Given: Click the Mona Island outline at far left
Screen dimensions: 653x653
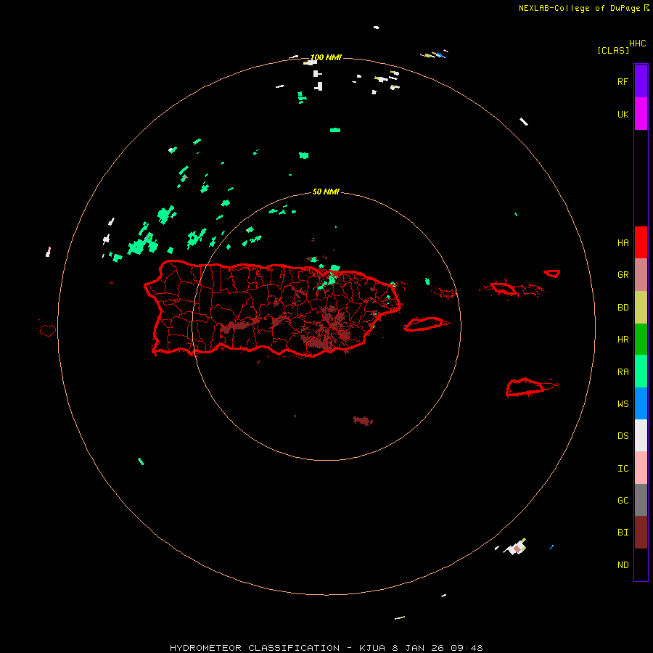Looking at the screenshot, I should point(47,331).
